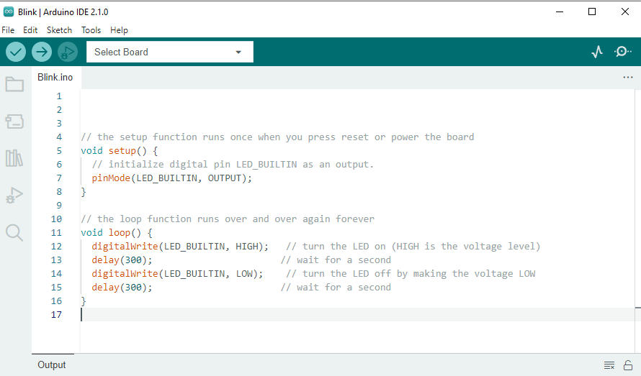
Task: Click the pinMode function call
Action: [171, 178]
